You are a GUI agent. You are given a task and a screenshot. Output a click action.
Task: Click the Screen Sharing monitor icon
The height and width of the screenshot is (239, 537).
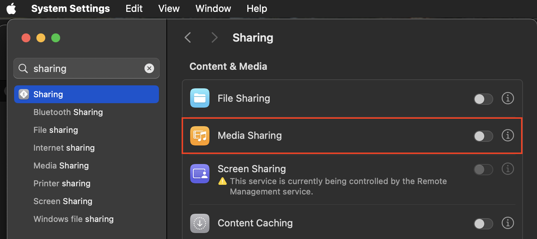pyautogui.click(x=200, y=174)
